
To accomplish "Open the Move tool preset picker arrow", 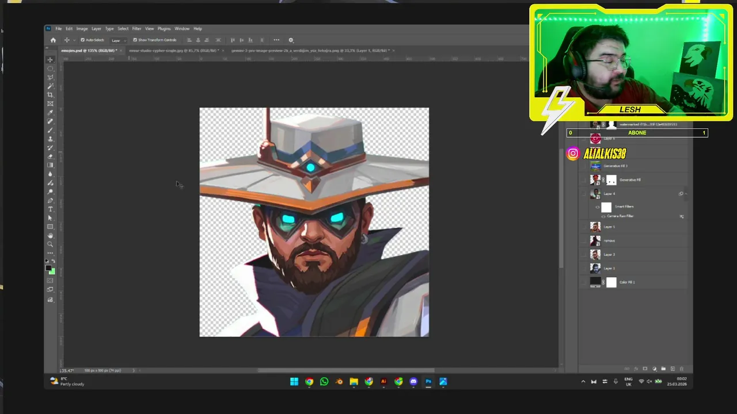I will coord(73,40).
